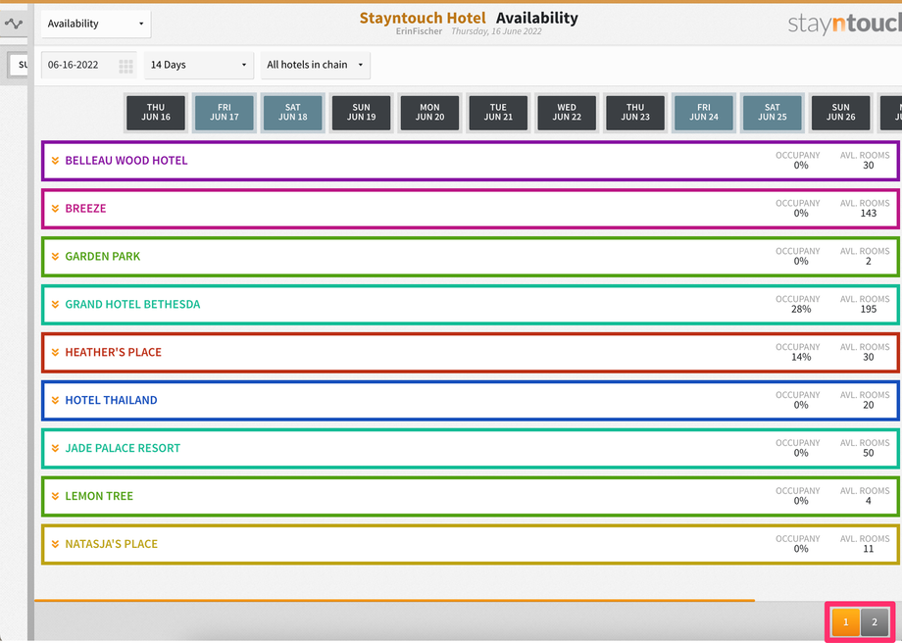Click the BELLEAU WOOD HOTEL name
The width and height of the screenshot is (902, 643).
pos(125,161)
